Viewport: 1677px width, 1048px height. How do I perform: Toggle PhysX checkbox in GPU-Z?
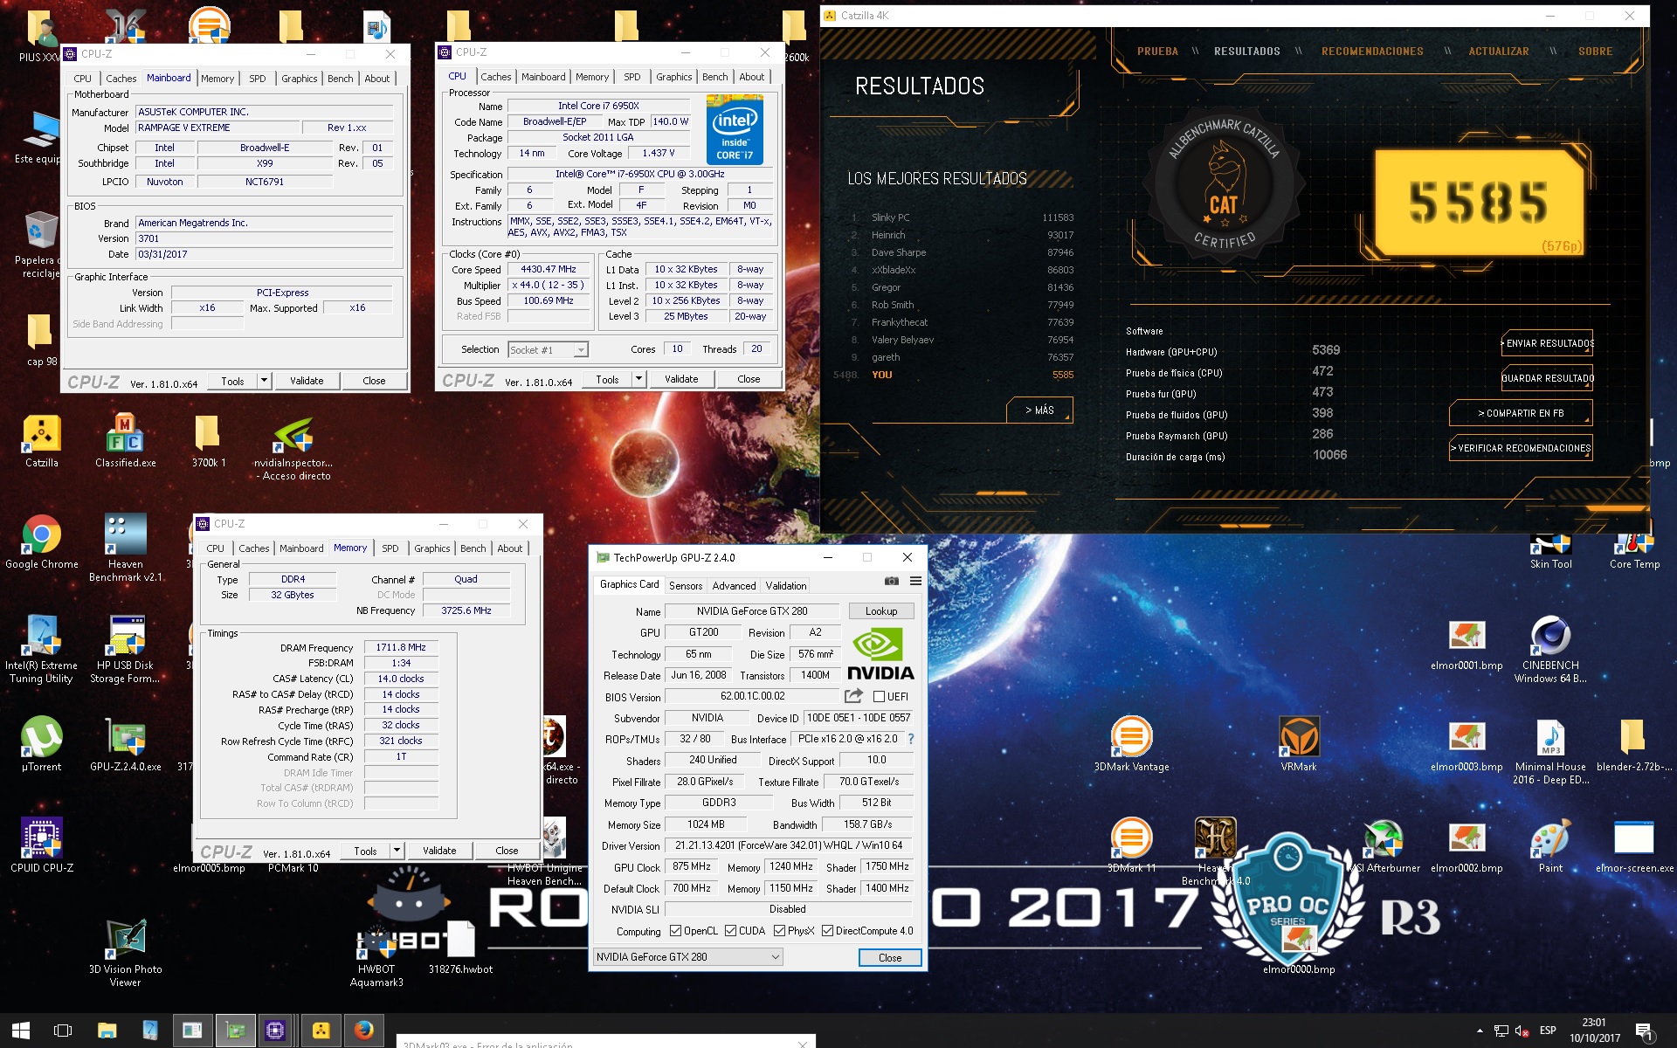(x=779, y=931)
